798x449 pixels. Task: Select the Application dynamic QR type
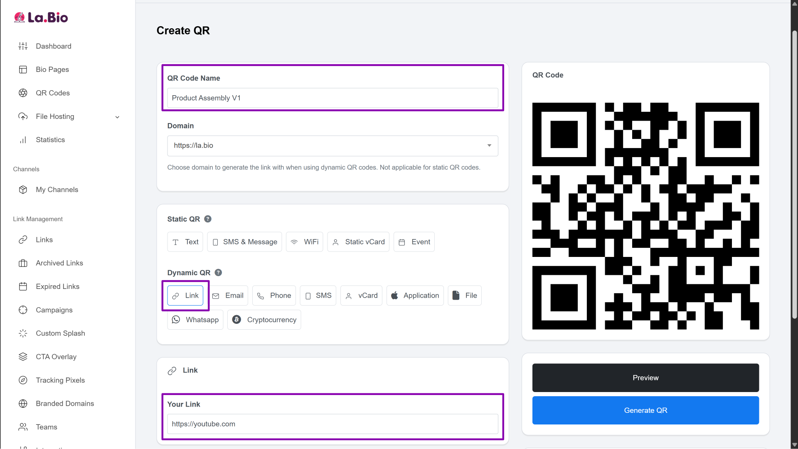(415, 296)
